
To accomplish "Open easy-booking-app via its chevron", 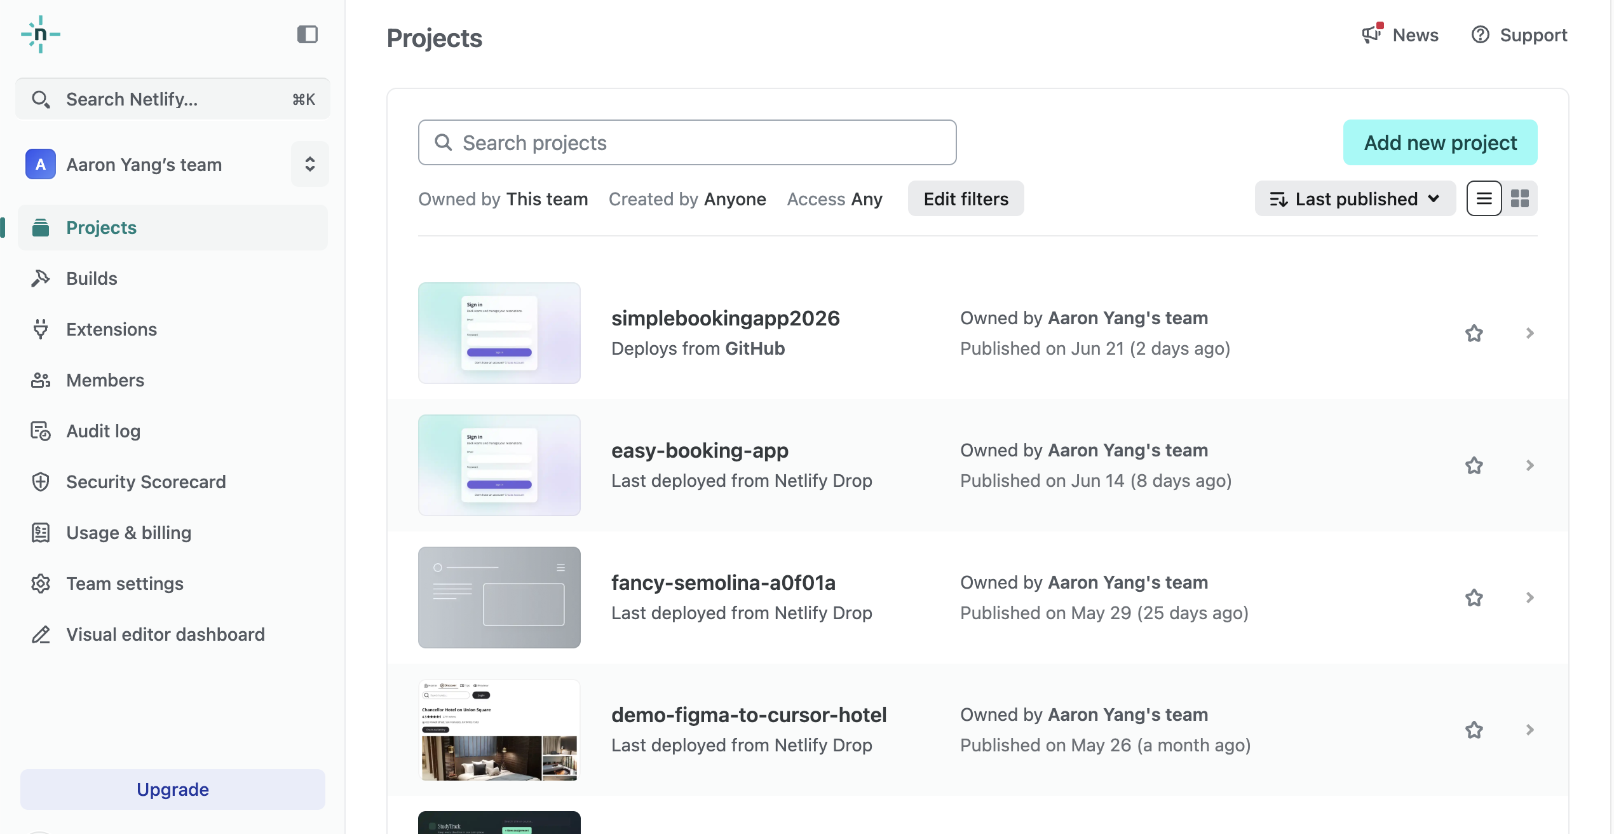I will tap(1530, 465).
